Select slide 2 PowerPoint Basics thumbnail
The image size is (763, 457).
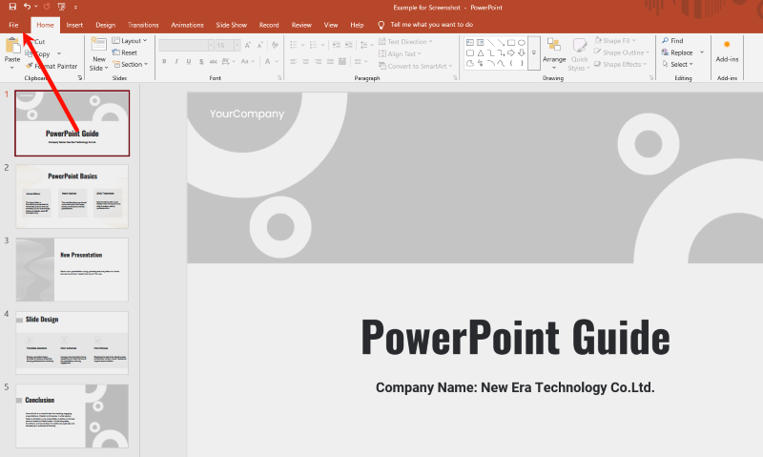[x=72, y=197]
